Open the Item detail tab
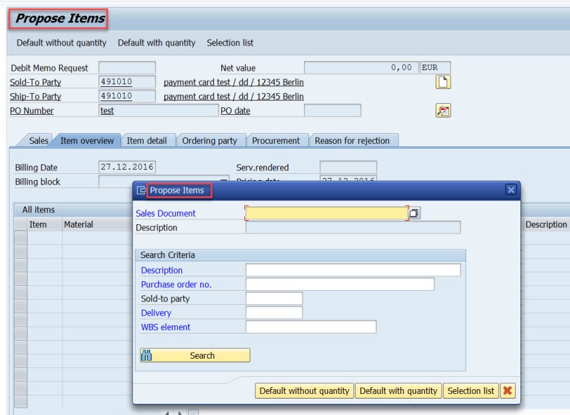Viewport: 570px width, 415px height. (147, 141)
